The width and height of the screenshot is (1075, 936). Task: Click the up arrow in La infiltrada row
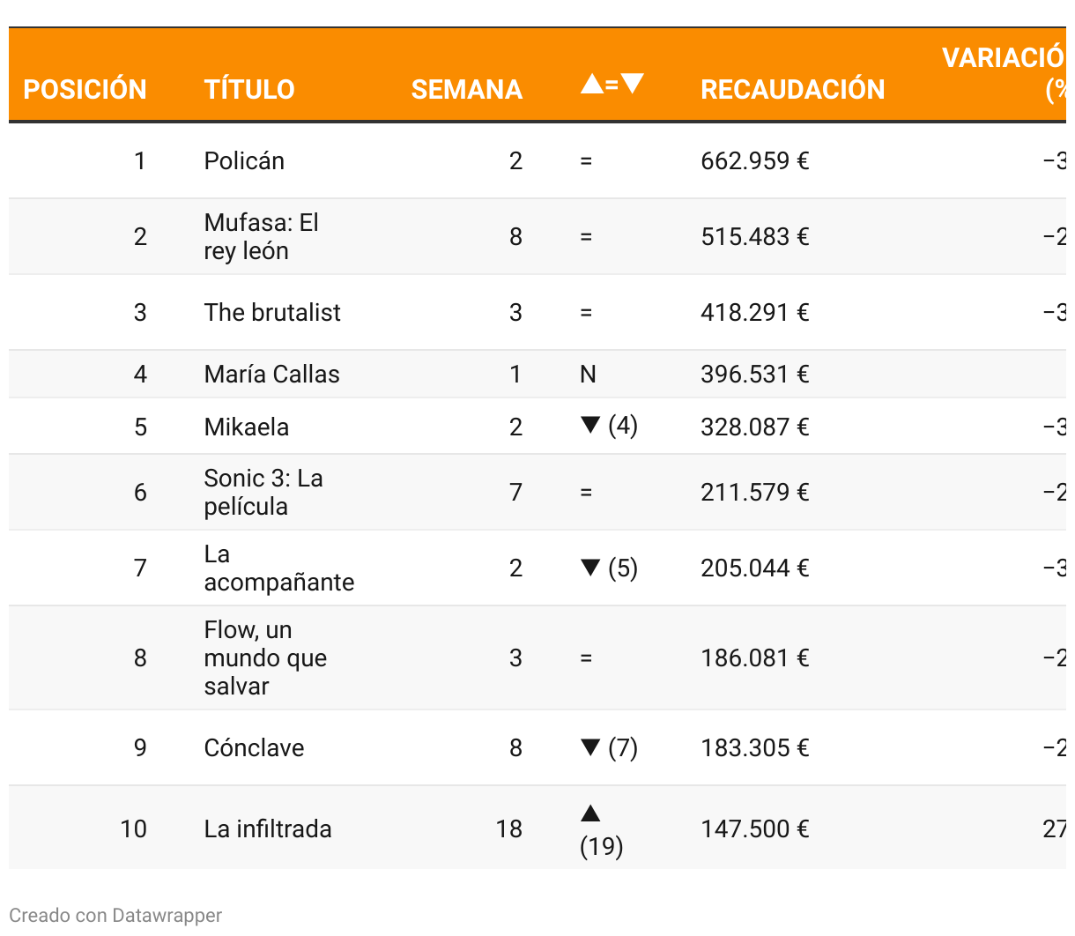point(590,813)
